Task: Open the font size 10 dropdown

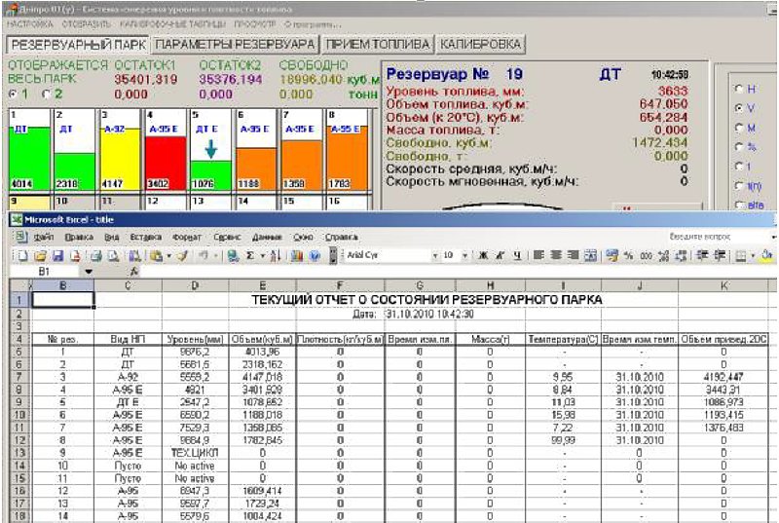Action: pos(465,256)
